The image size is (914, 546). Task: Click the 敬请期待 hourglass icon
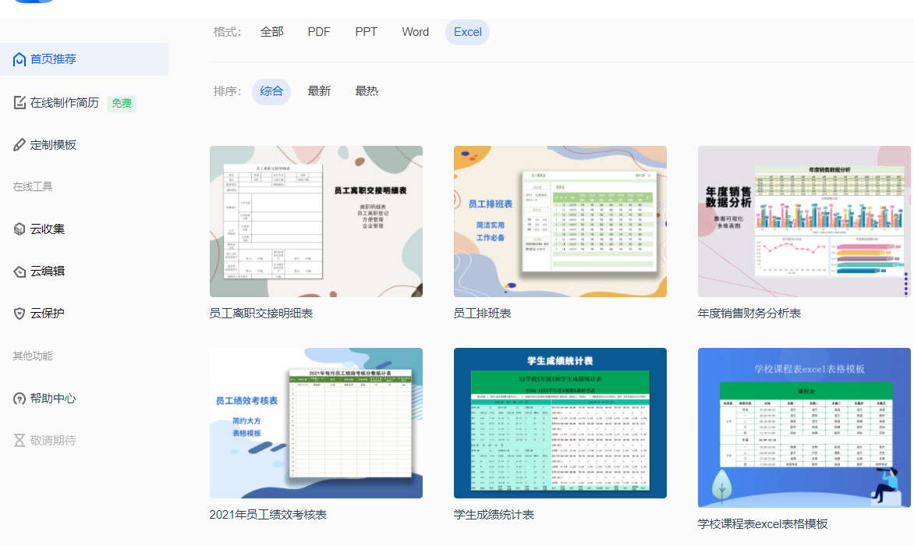pyautogui.click(x=19, y=440)
